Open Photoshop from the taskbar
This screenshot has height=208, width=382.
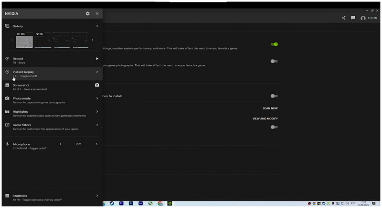click(131, 203)
